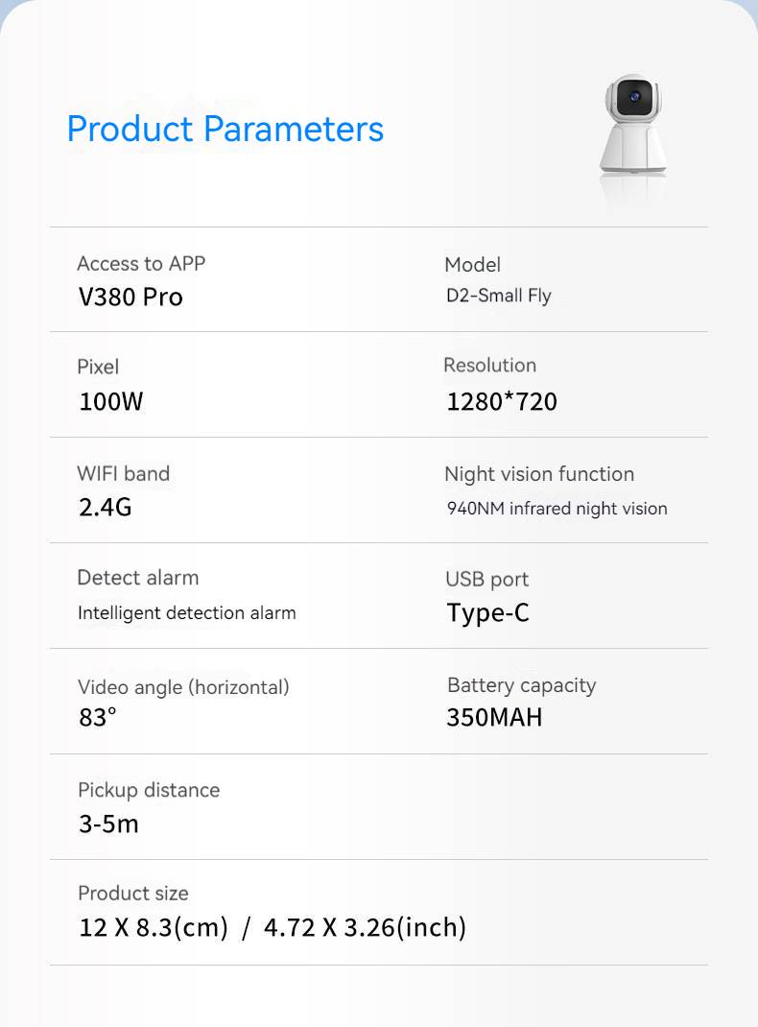Click the product size dimensions text
The width and height of the screenshot is (758, 1027).
tap(272, 927)
